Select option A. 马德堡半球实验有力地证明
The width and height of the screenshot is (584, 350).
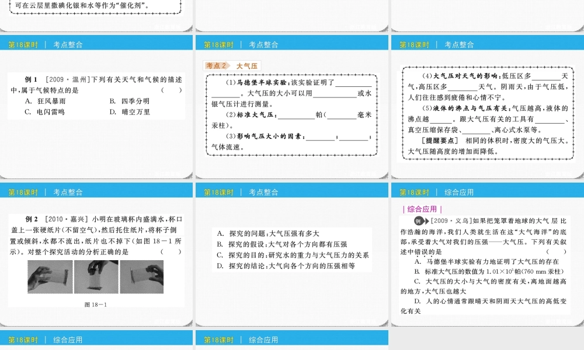click(486, 261)
